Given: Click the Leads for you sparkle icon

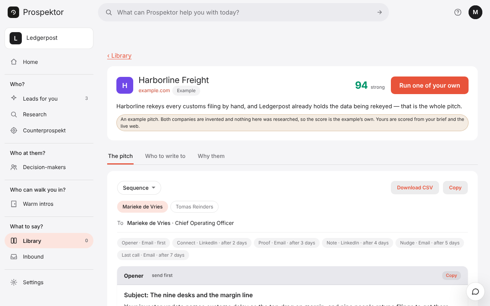Looking at the screenshot, I should coord(14,98).
